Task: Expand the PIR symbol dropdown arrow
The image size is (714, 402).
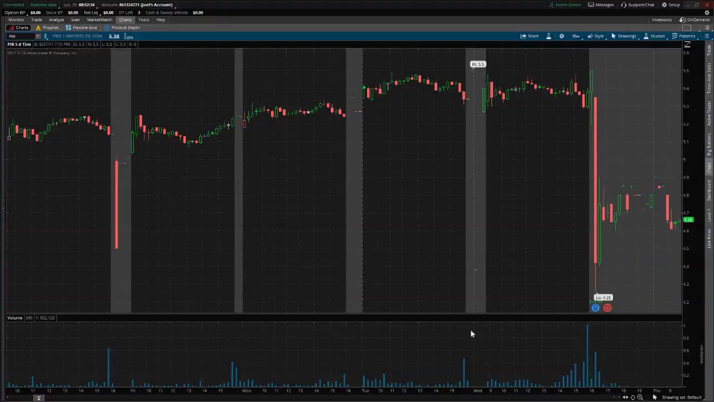Action: click(x=37, y=36)
